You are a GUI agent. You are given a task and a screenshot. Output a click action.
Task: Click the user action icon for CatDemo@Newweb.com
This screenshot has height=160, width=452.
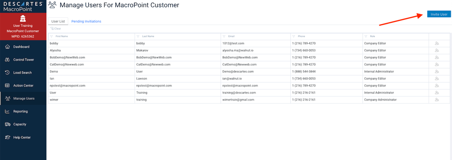tap(437, 64)
